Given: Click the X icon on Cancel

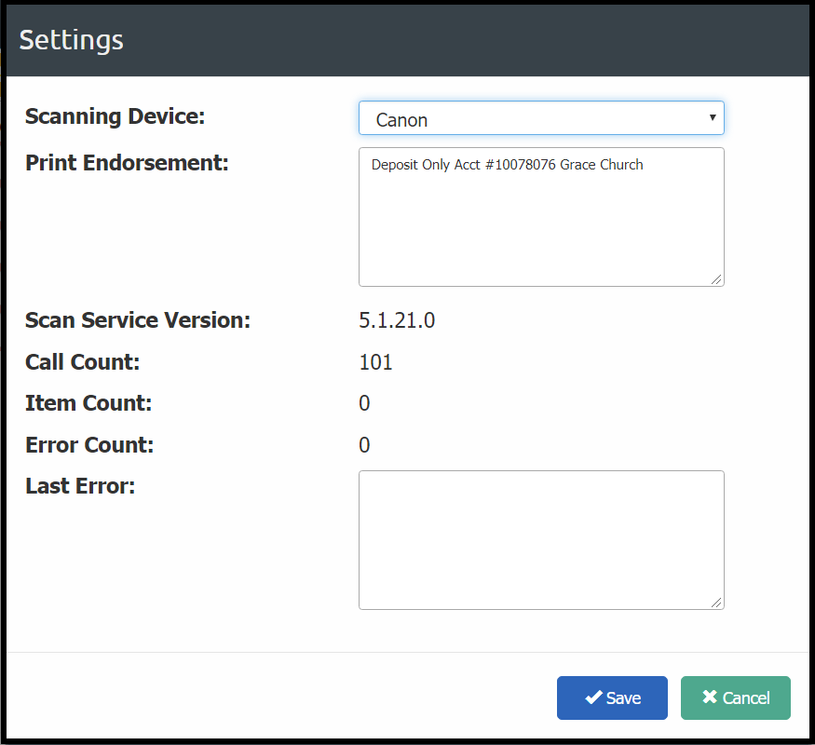Looking at the screenshot, I should [710, 697].
